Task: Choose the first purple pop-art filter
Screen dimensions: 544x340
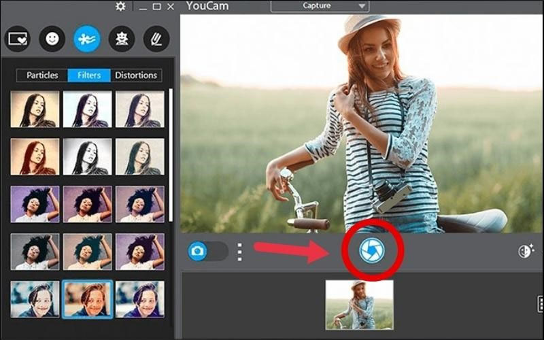Action: pos(35,204)
